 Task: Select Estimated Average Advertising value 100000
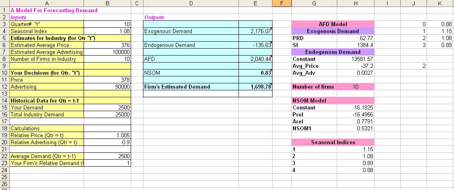coord(107,52)
